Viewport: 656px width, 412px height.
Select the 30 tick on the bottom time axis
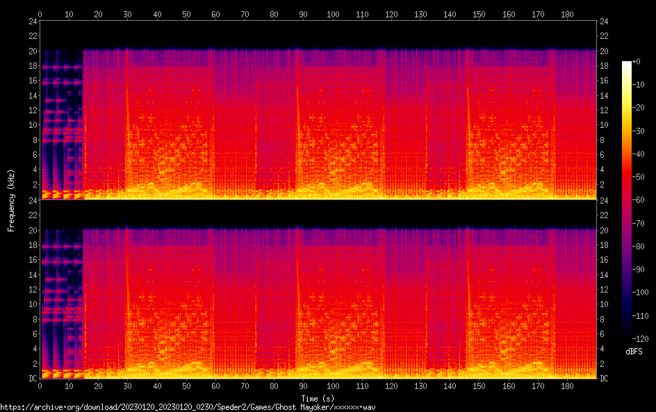coord(128,386)
